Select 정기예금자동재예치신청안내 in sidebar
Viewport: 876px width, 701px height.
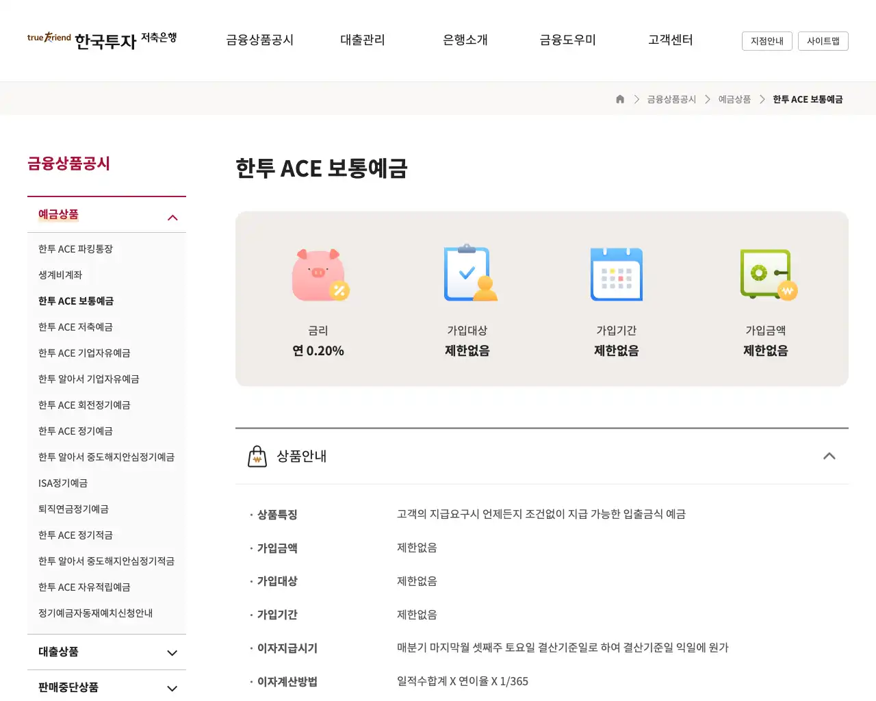pos(95,613)
